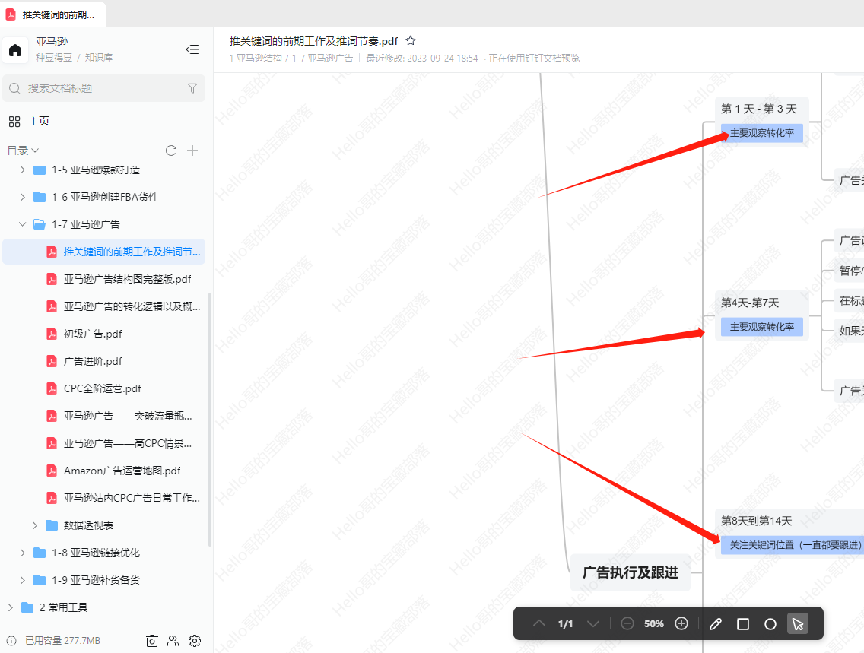
Task: Refresh the 目录 document tree
Action: 170,151
